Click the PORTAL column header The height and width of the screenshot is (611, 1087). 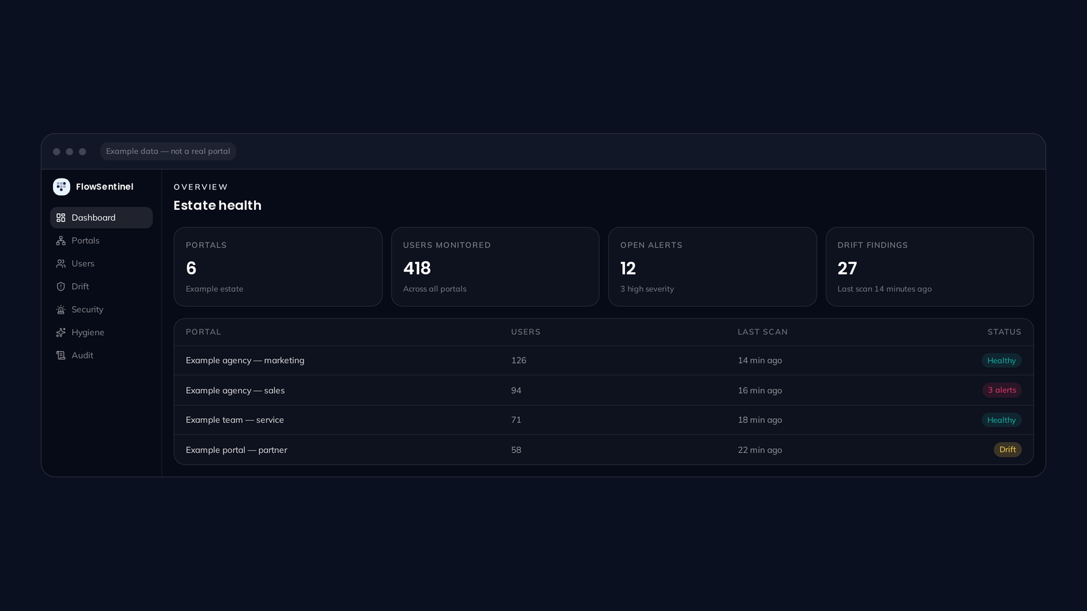(x=203, y=332)
